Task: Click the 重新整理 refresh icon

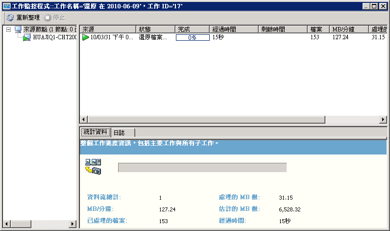Action: click(10, 18)
